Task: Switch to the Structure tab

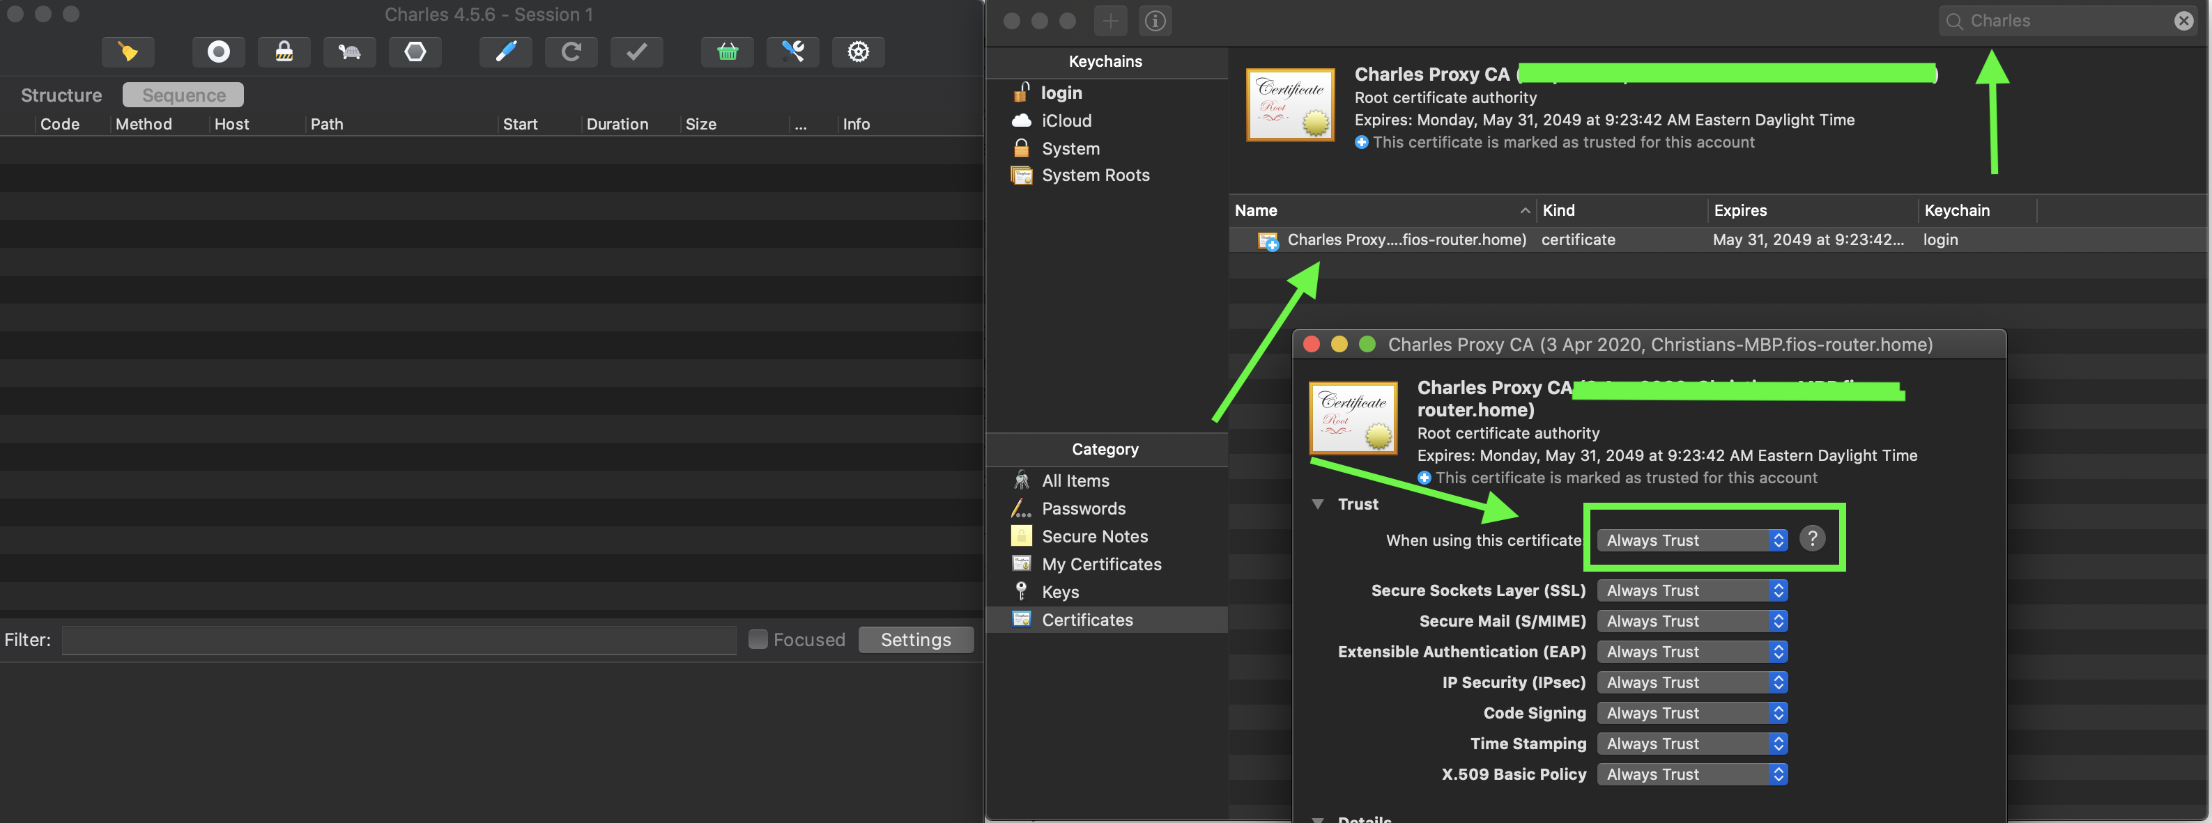Action: [x=61, y=95]
